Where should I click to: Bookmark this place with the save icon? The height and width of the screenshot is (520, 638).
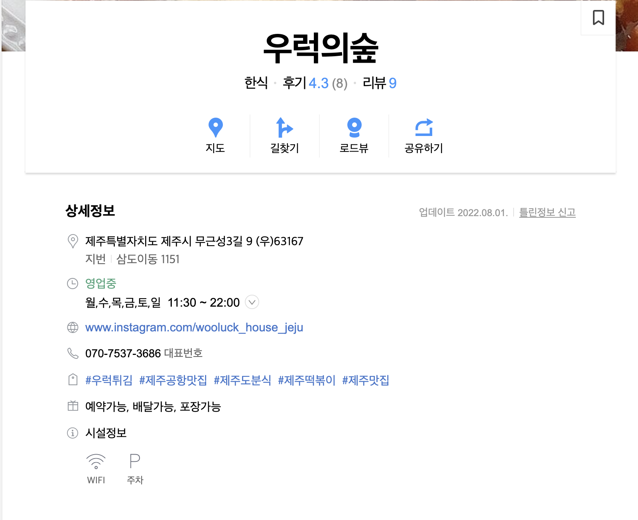(598, 18)
